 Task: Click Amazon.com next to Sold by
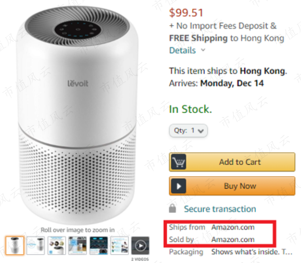[x=233, y=239]
